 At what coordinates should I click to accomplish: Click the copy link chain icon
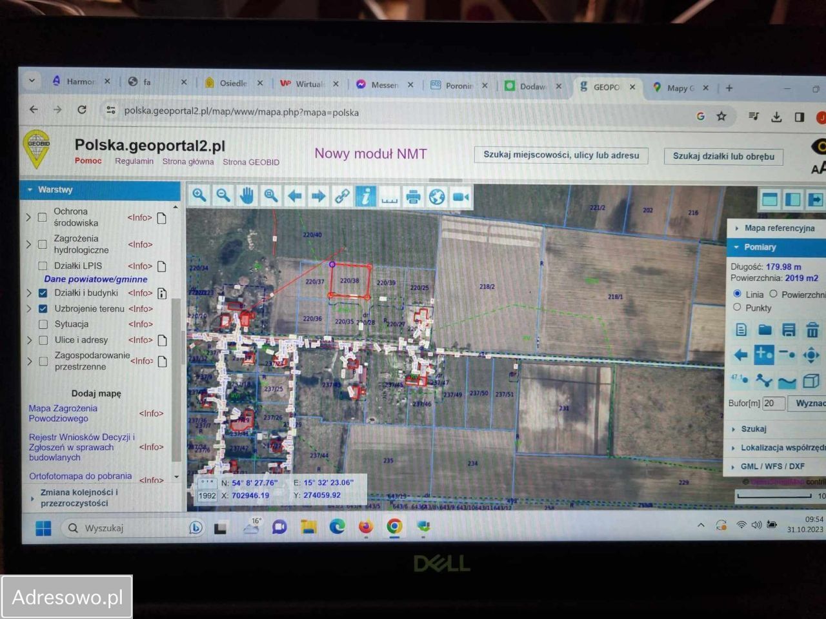[342, 197]
